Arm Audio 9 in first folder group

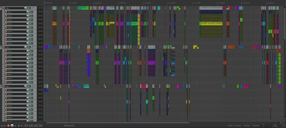(6, 43)
